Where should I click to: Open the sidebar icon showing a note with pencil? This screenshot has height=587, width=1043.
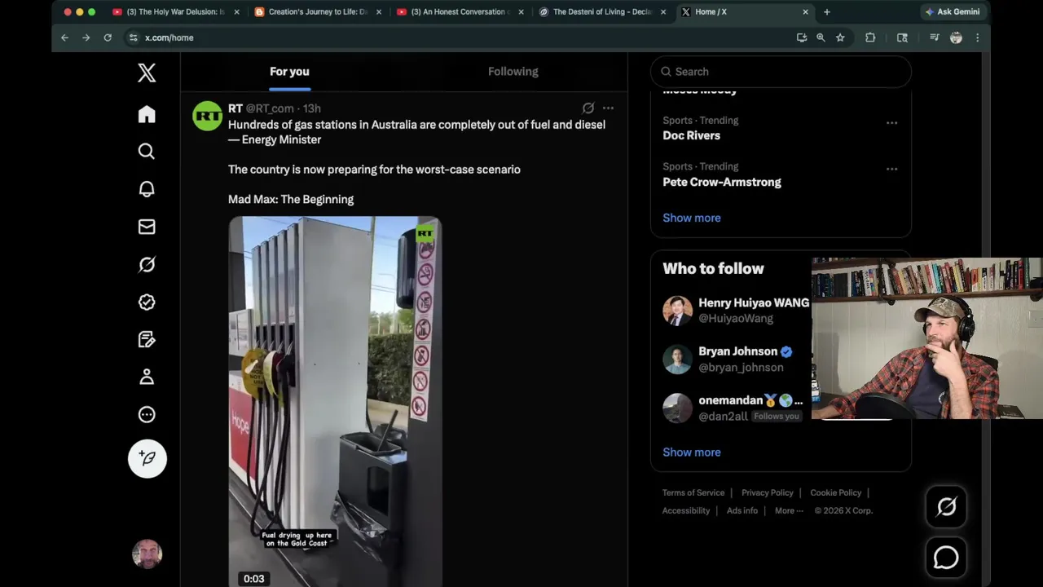point(147,339)
